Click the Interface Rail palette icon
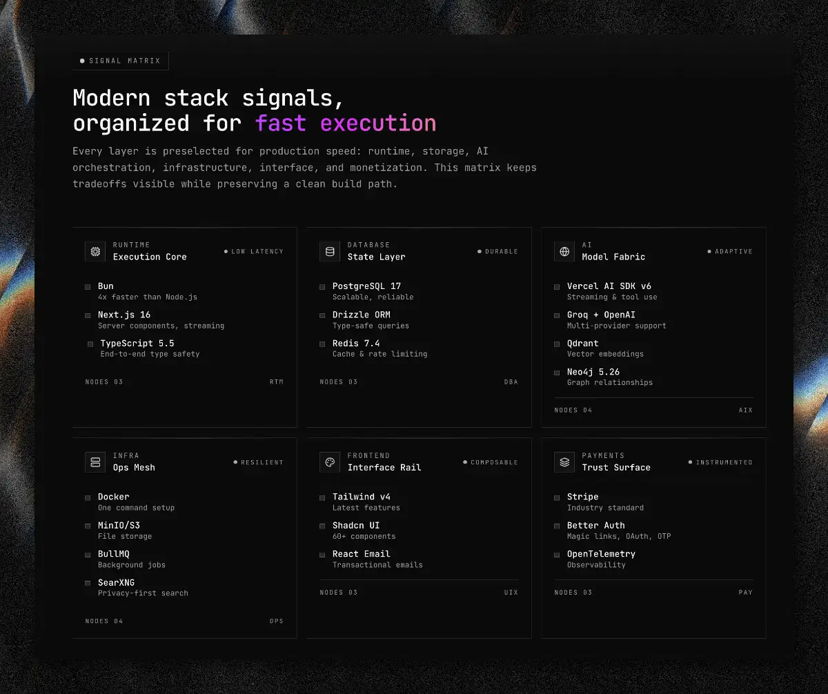 click(330, 462)
